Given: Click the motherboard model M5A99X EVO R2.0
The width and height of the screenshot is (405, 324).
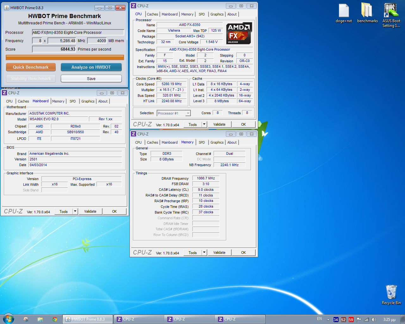Looking at the screenshot, I should (58, 119).
